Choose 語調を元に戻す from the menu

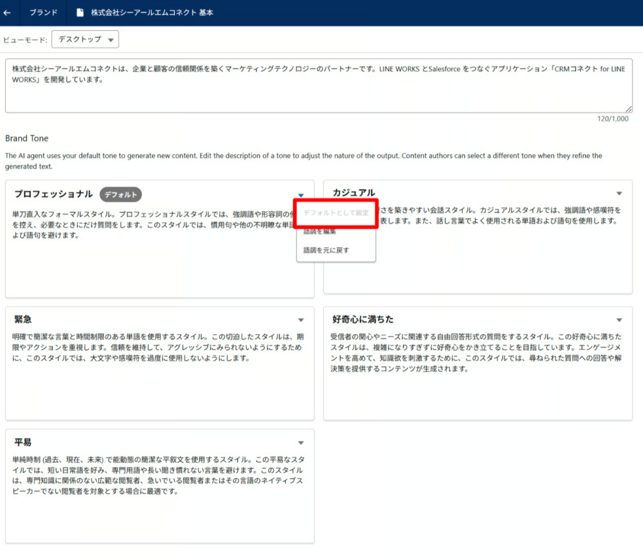pos(327,250)
